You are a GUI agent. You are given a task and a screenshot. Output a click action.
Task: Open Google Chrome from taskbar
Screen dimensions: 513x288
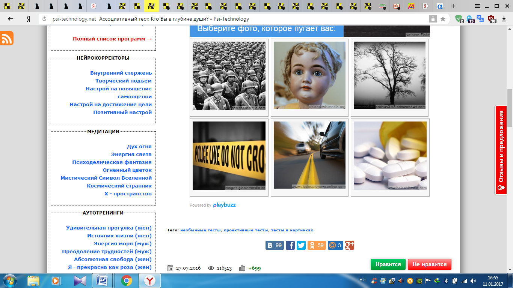point(126,280)
